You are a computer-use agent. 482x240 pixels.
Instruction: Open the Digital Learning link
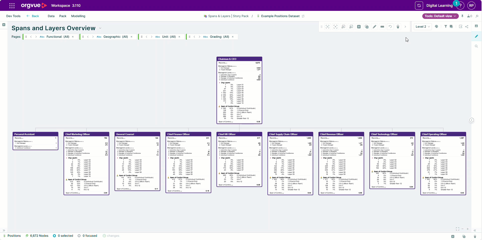(x=439, y=6)
